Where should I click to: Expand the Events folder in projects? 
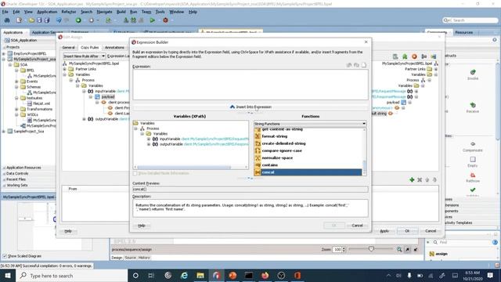[x=16, y=81]
